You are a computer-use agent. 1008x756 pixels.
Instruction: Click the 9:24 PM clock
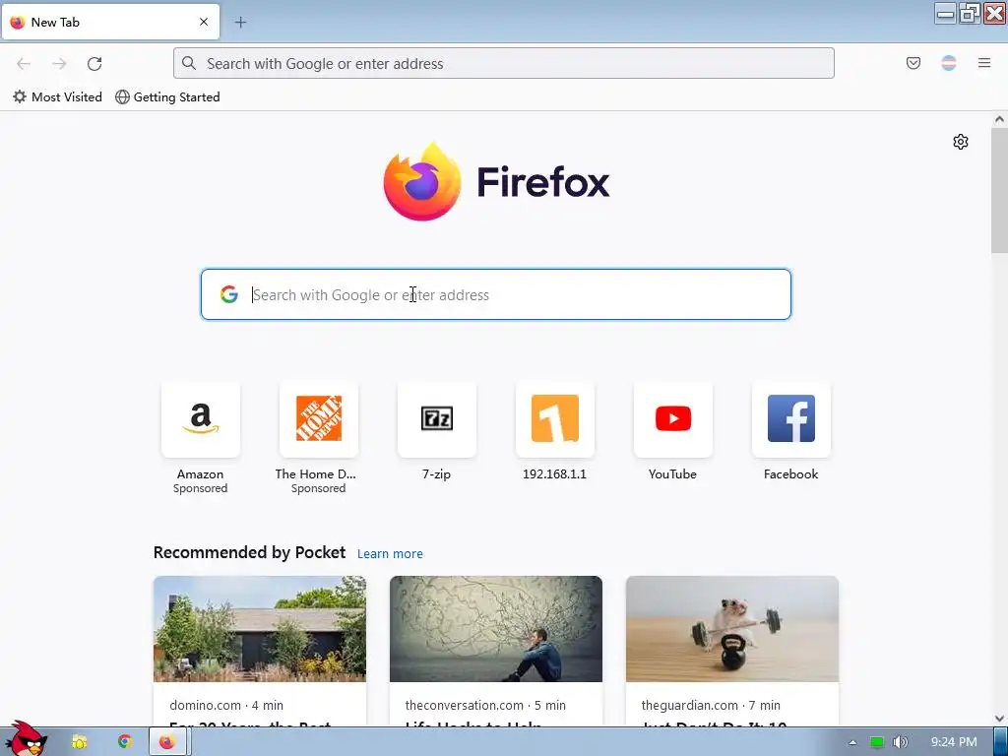954,742
